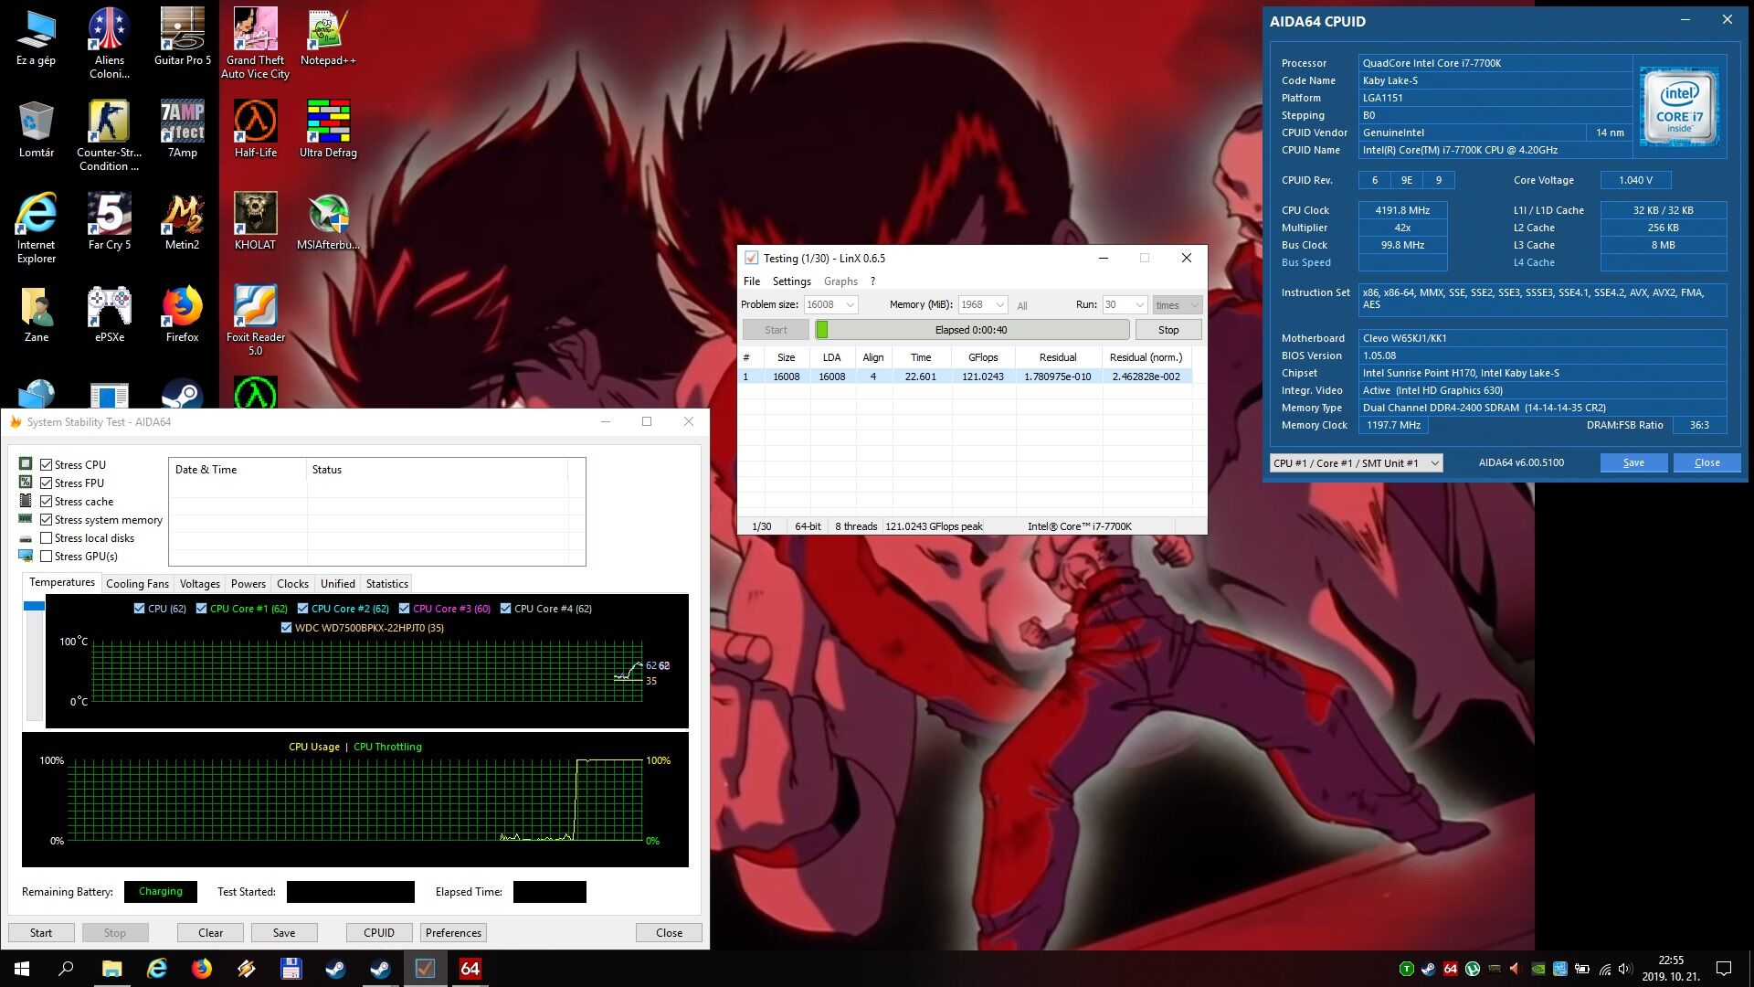1754x987 pixels.
Task: Expand Run count dropdown in LinX
Action: 1139,304
